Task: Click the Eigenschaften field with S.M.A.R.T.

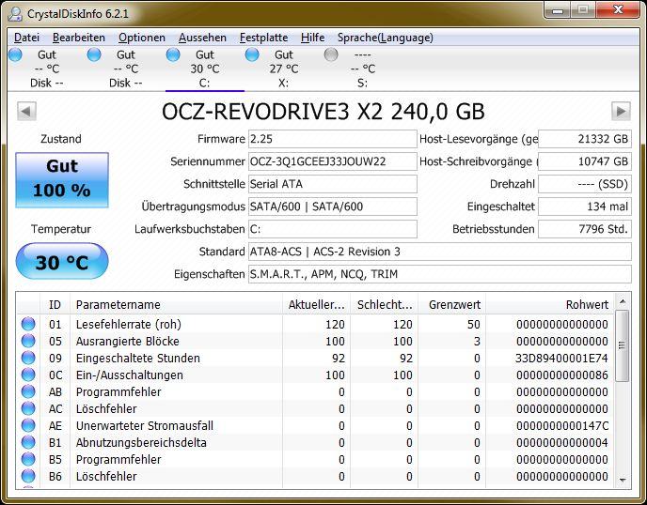Action: click(x=439, y=274)
